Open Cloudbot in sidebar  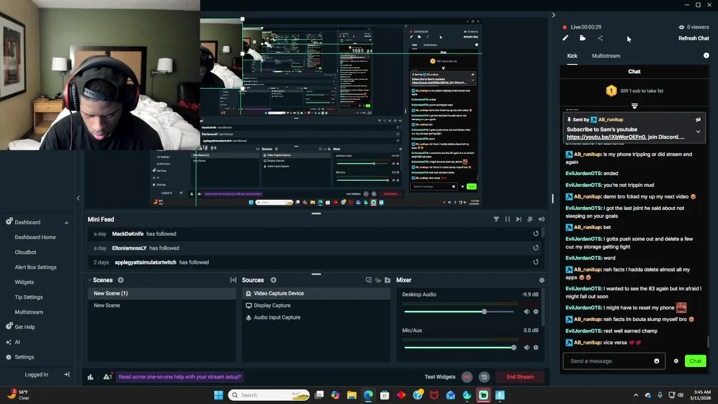click(x=25, y=252)
